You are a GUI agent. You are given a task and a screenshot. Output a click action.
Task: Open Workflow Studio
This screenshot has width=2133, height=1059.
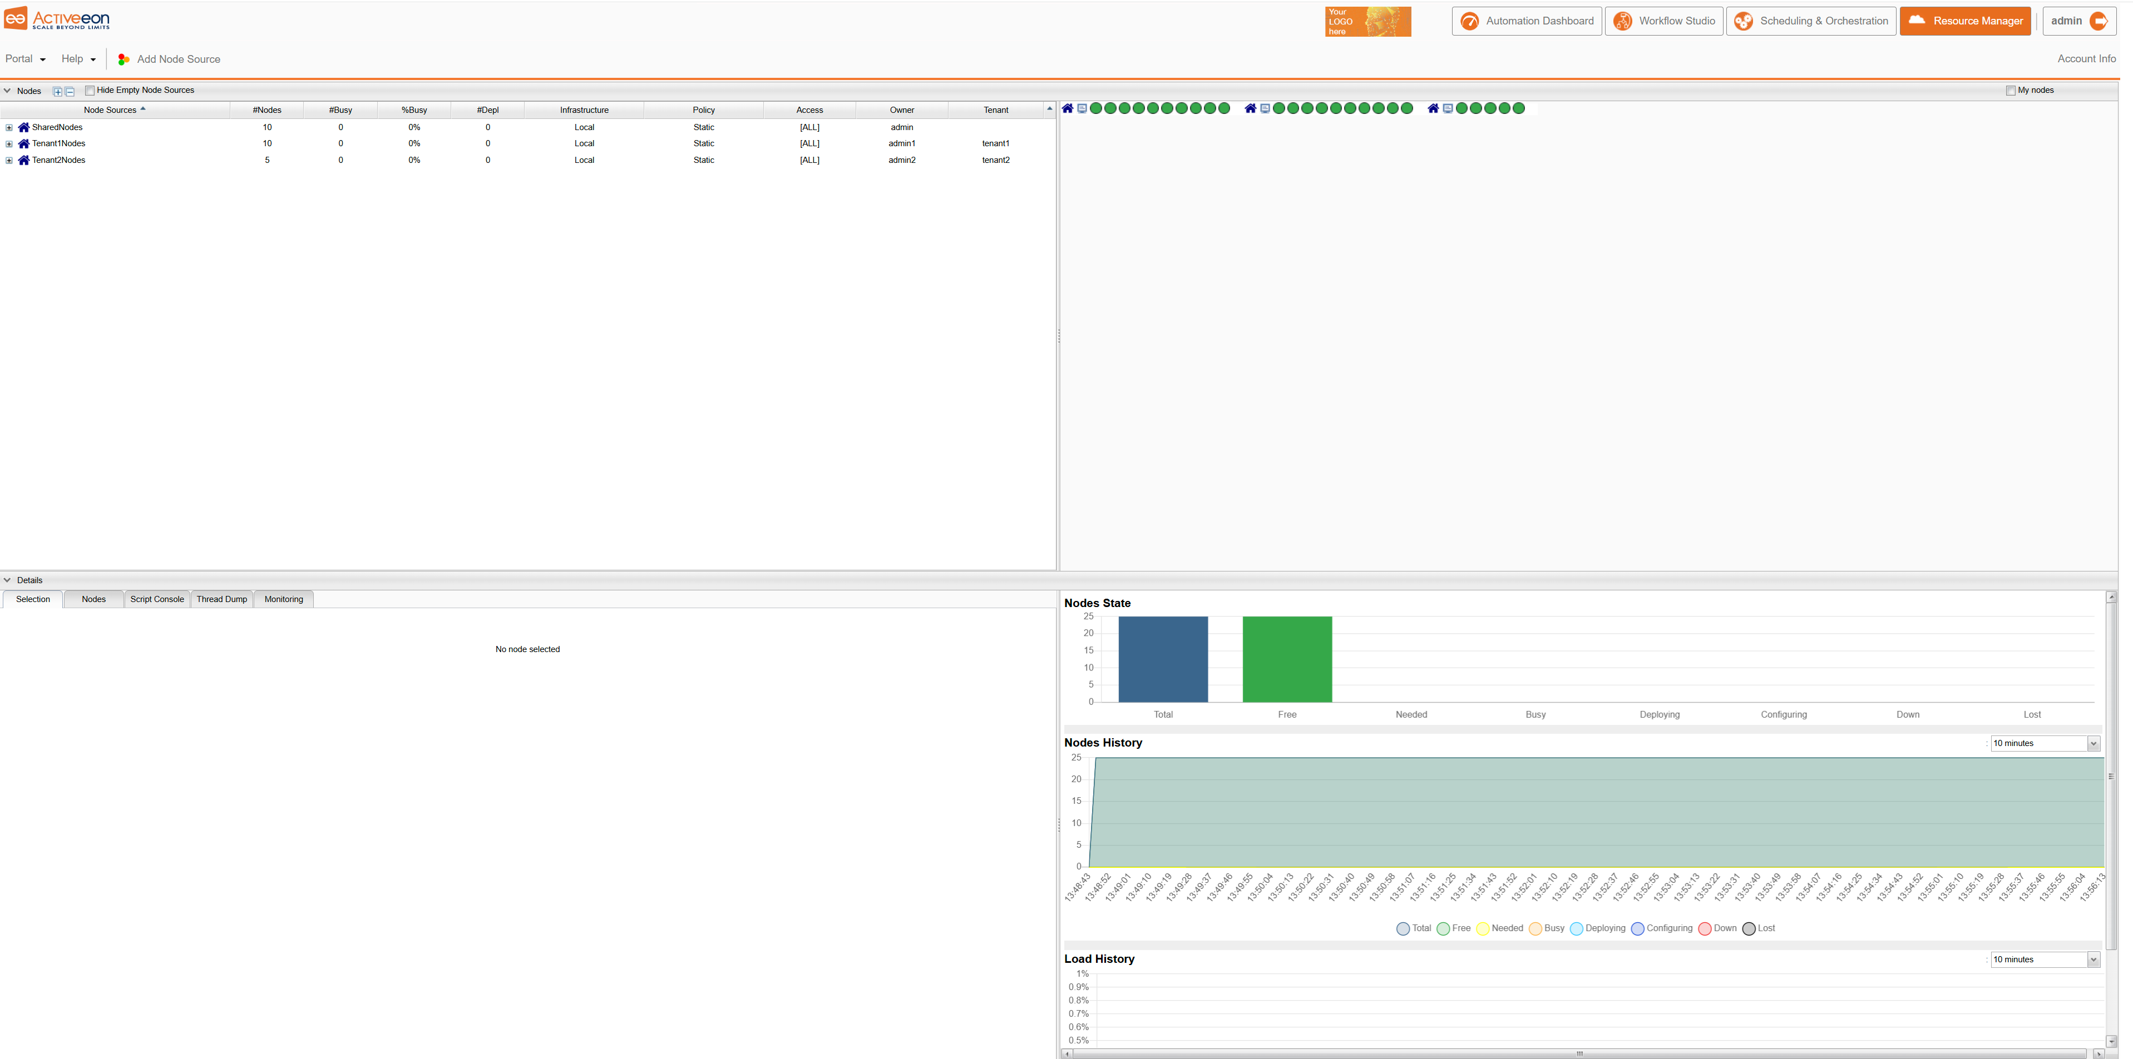(1663, 21)
